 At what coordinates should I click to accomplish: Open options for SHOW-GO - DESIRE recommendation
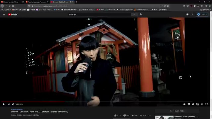198,117
